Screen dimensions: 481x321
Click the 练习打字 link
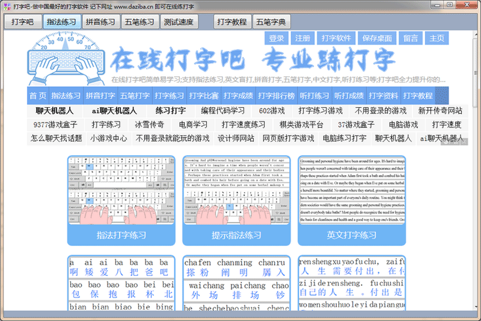pos(171,111)
